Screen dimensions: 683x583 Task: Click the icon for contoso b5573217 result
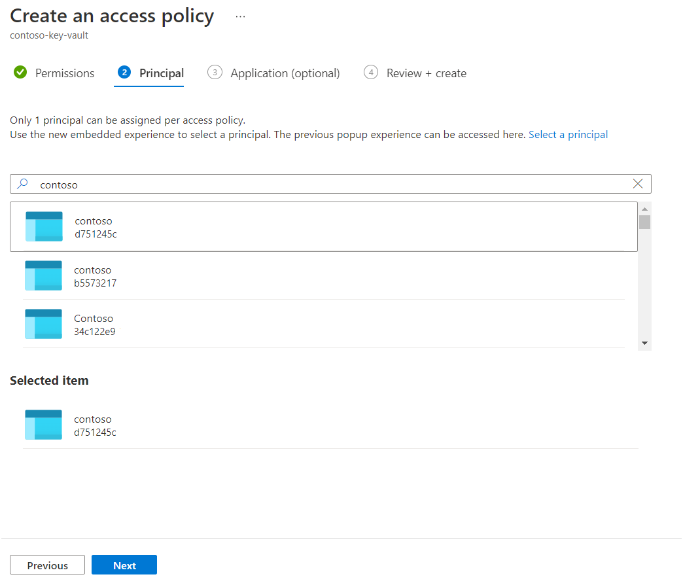[x=44, y=275]
